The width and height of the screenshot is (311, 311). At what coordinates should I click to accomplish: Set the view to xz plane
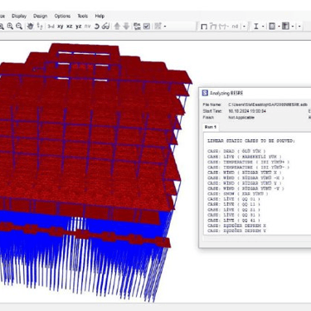pos(70,27)
